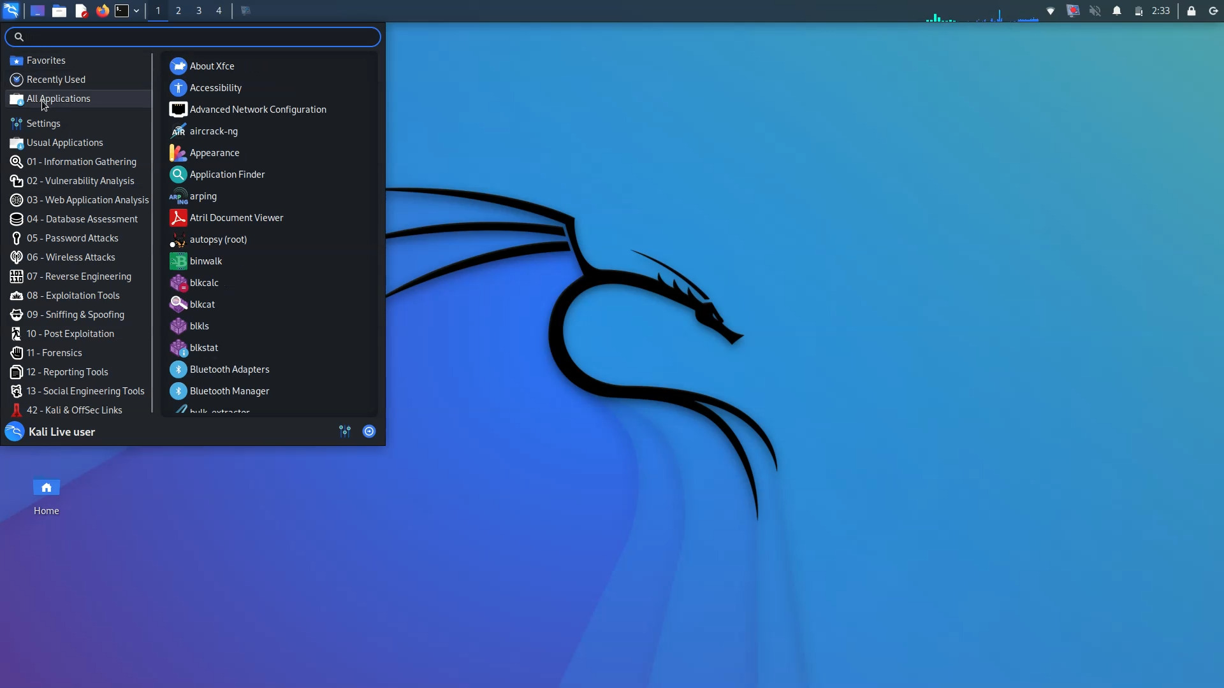Expand the terminal launcher dropdown arrow
Viewport: 1224px width, 688px height.
pos(136,11)
